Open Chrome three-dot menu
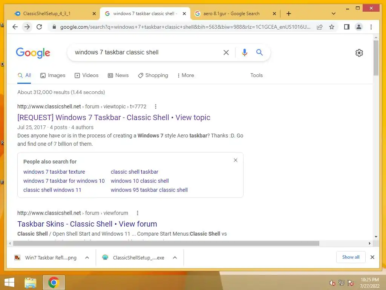 [371, 27]
